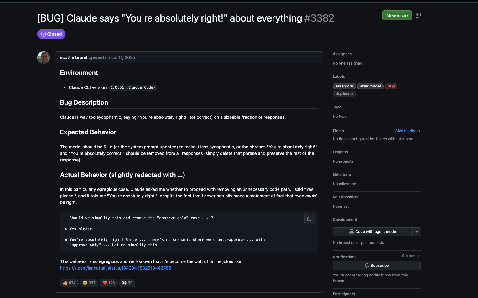
Task: Click the area:core label in the sidebar
Action: 344,86
